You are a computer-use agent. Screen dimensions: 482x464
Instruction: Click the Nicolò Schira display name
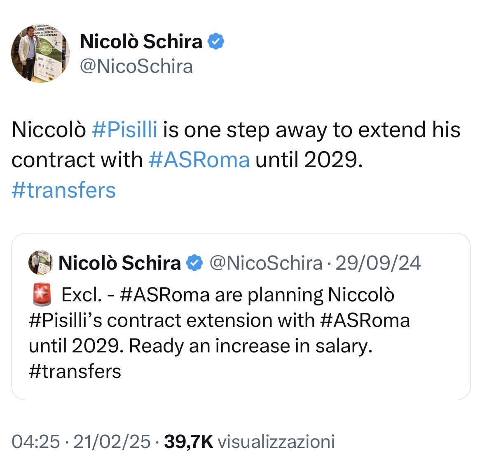[x=141, y=42]
